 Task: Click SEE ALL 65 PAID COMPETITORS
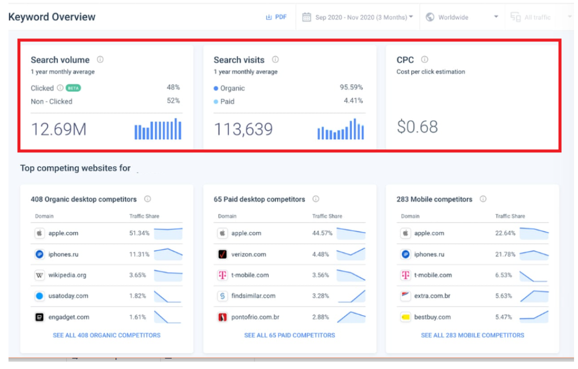(x=290, y=334)
